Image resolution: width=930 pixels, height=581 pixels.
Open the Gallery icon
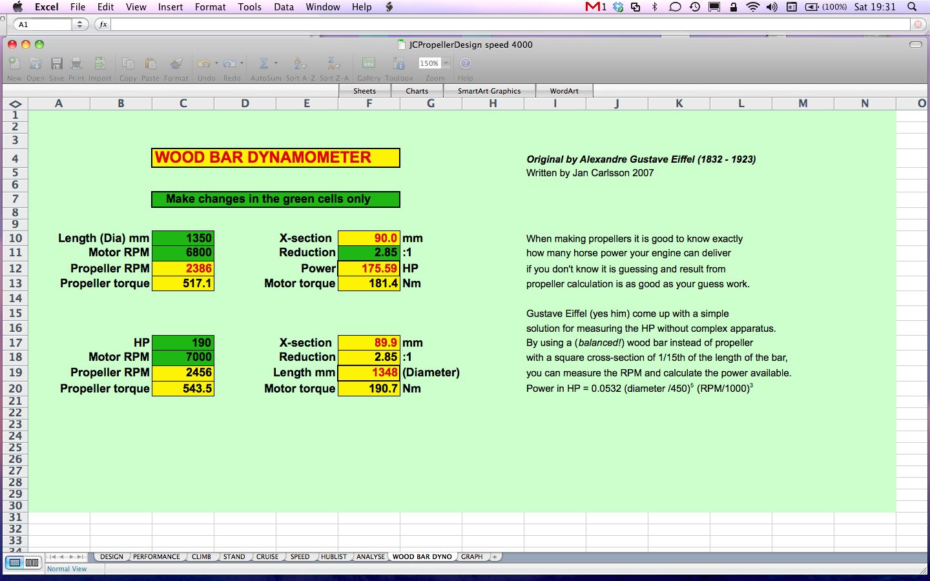(369, 63)
